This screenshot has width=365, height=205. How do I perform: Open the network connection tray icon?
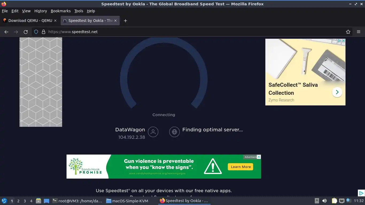click(x=342, y=201)
